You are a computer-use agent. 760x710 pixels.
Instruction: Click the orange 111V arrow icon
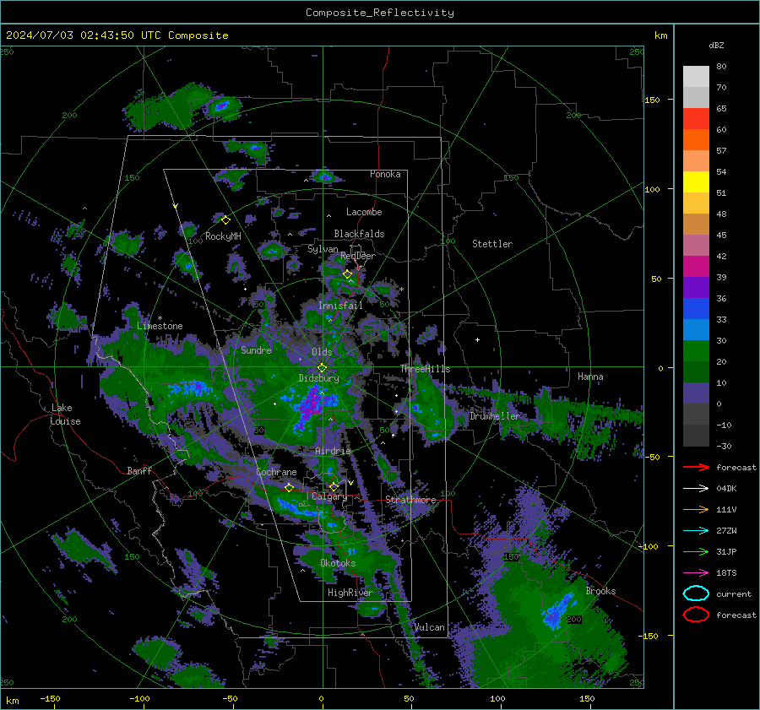click(696, 509)
